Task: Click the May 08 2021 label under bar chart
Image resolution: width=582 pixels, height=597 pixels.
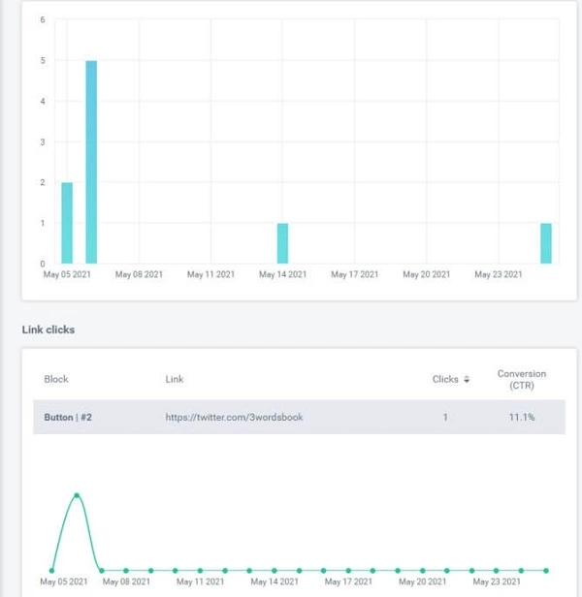Action: coord(139,274)
